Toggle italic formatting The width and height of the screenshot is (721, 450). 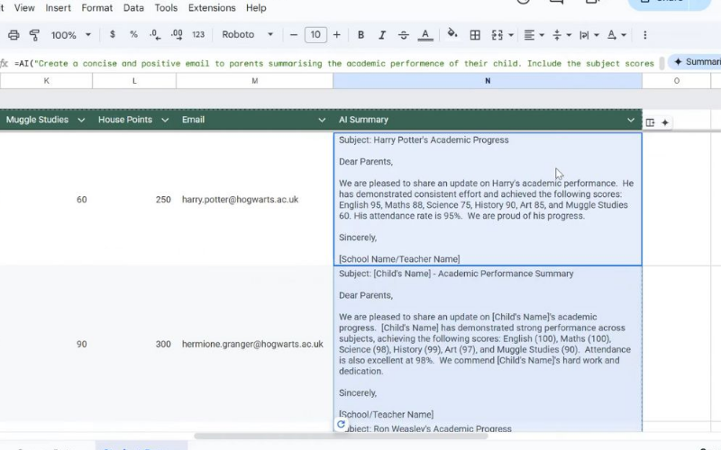pos(381,35)
